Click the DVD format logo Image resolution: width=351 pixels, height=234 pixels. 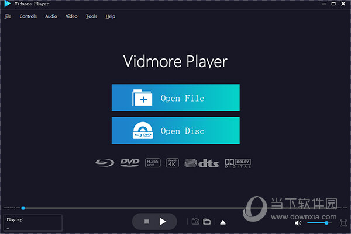click(x=130, y=163)
